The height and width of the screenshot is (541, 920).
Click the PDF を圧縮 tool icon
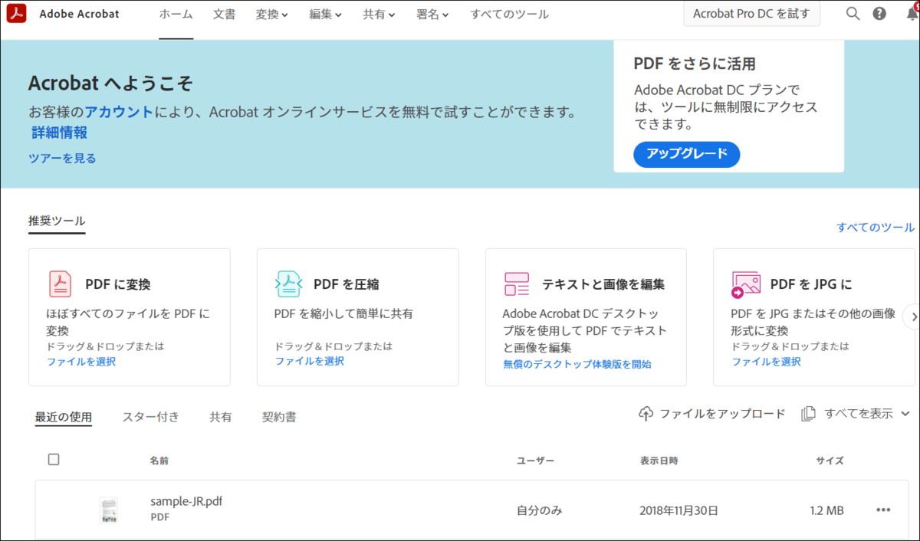(288, 284)
